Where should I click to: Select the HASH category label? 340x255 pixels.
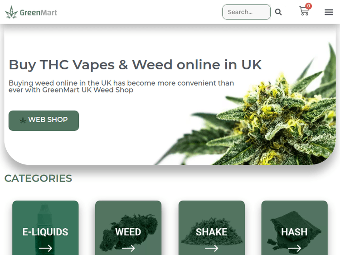pyautogui.click(x=294, y=232)
